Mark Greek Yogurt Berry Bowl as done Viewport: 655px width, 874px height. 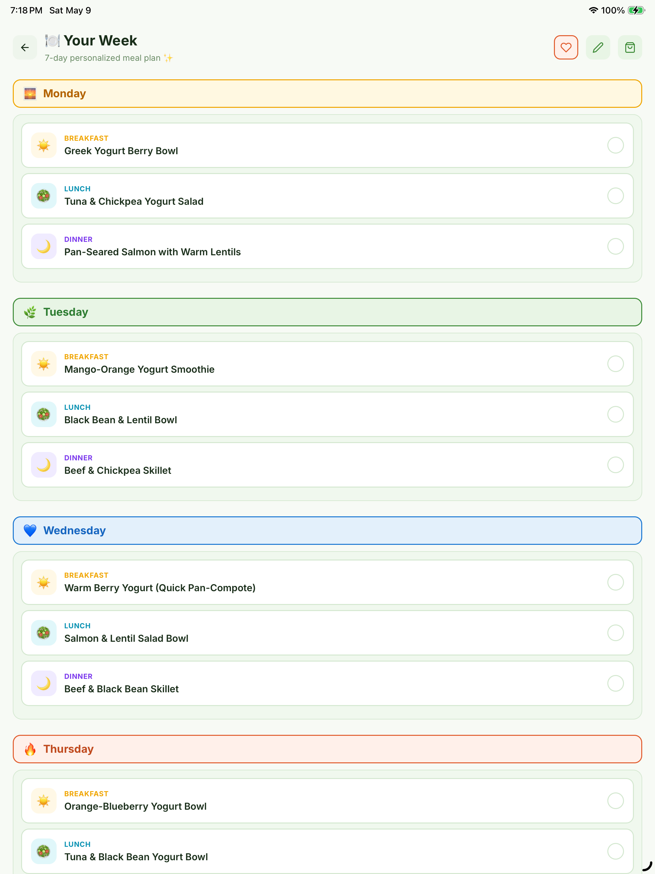tap(615, 146)
